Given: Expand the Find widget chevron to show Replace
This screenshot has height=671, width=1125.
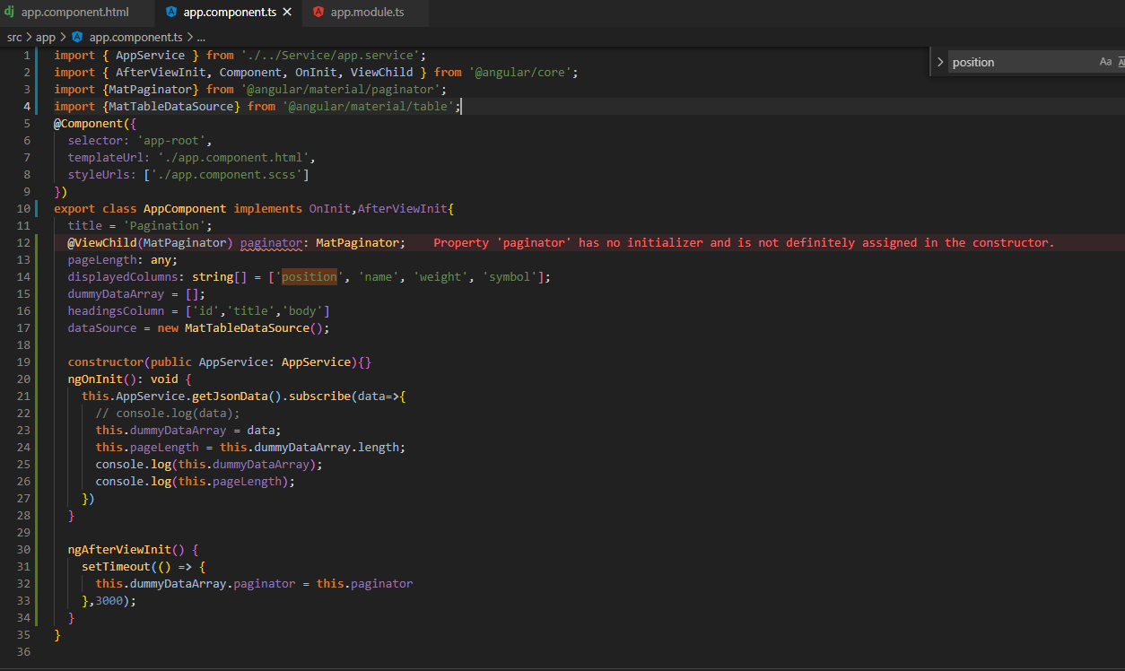Looking at the screenshot, I should click(940, 62).
